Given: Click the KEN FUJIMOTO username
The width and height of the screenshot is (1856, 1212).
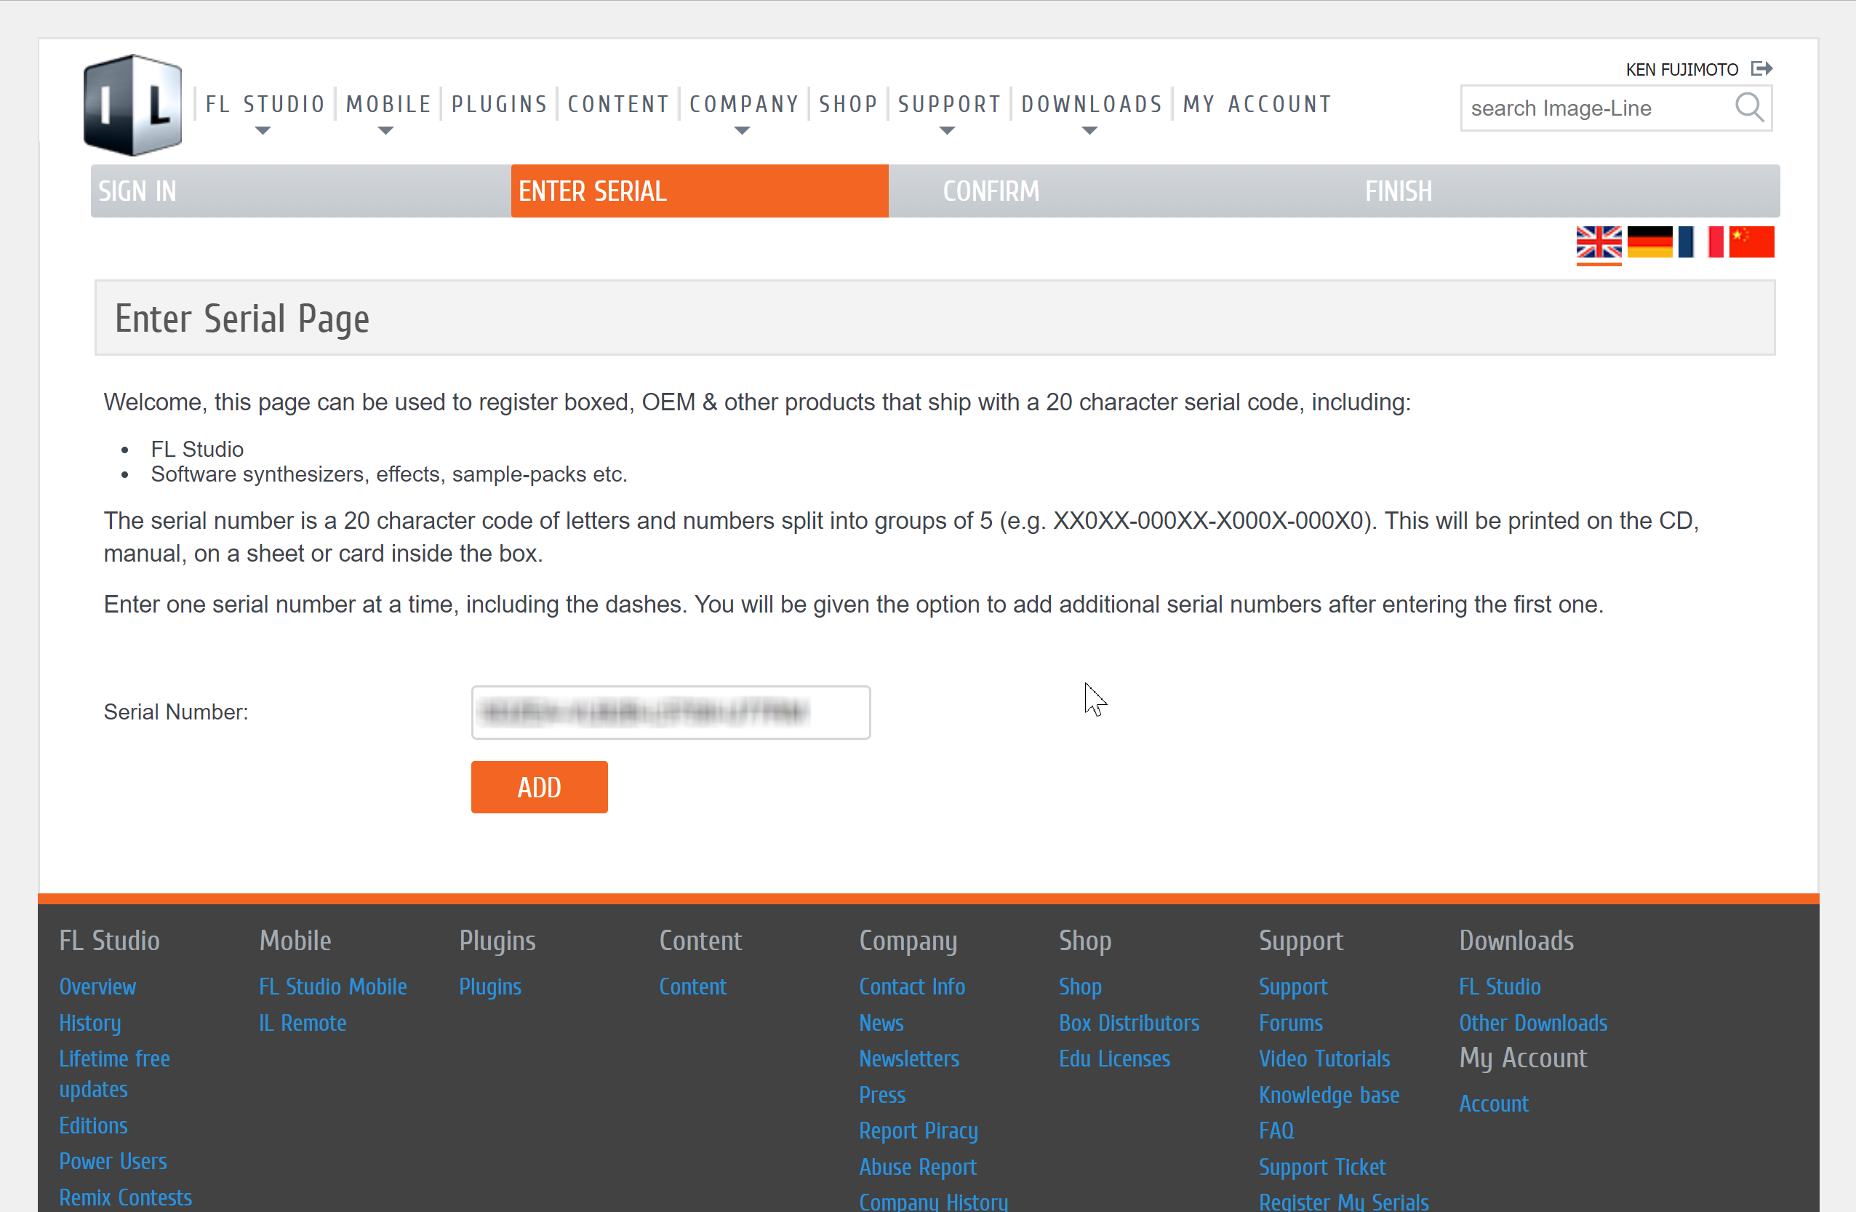Looking at the screenshot, I should [x=1681, y=69].
